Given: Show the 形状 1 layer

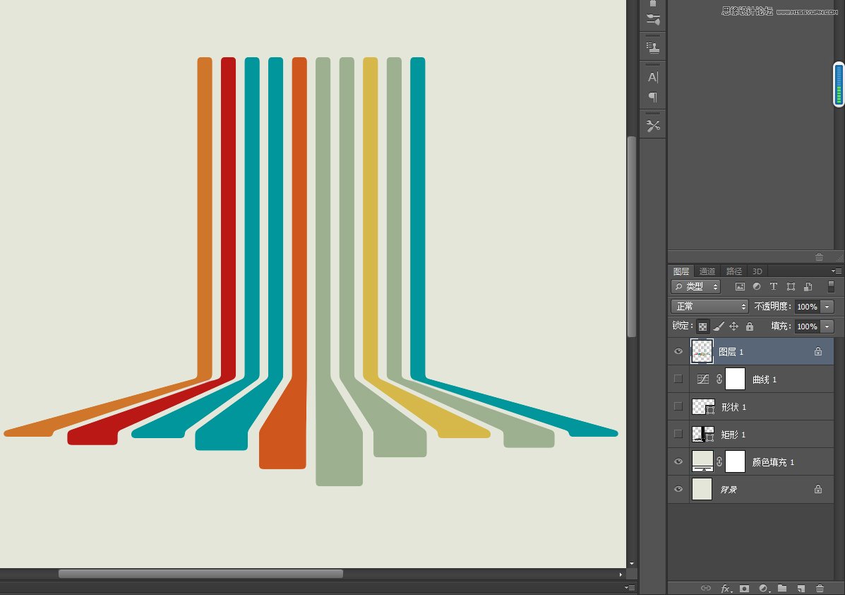Looking at the screenshot, I should tap(678, 407).
